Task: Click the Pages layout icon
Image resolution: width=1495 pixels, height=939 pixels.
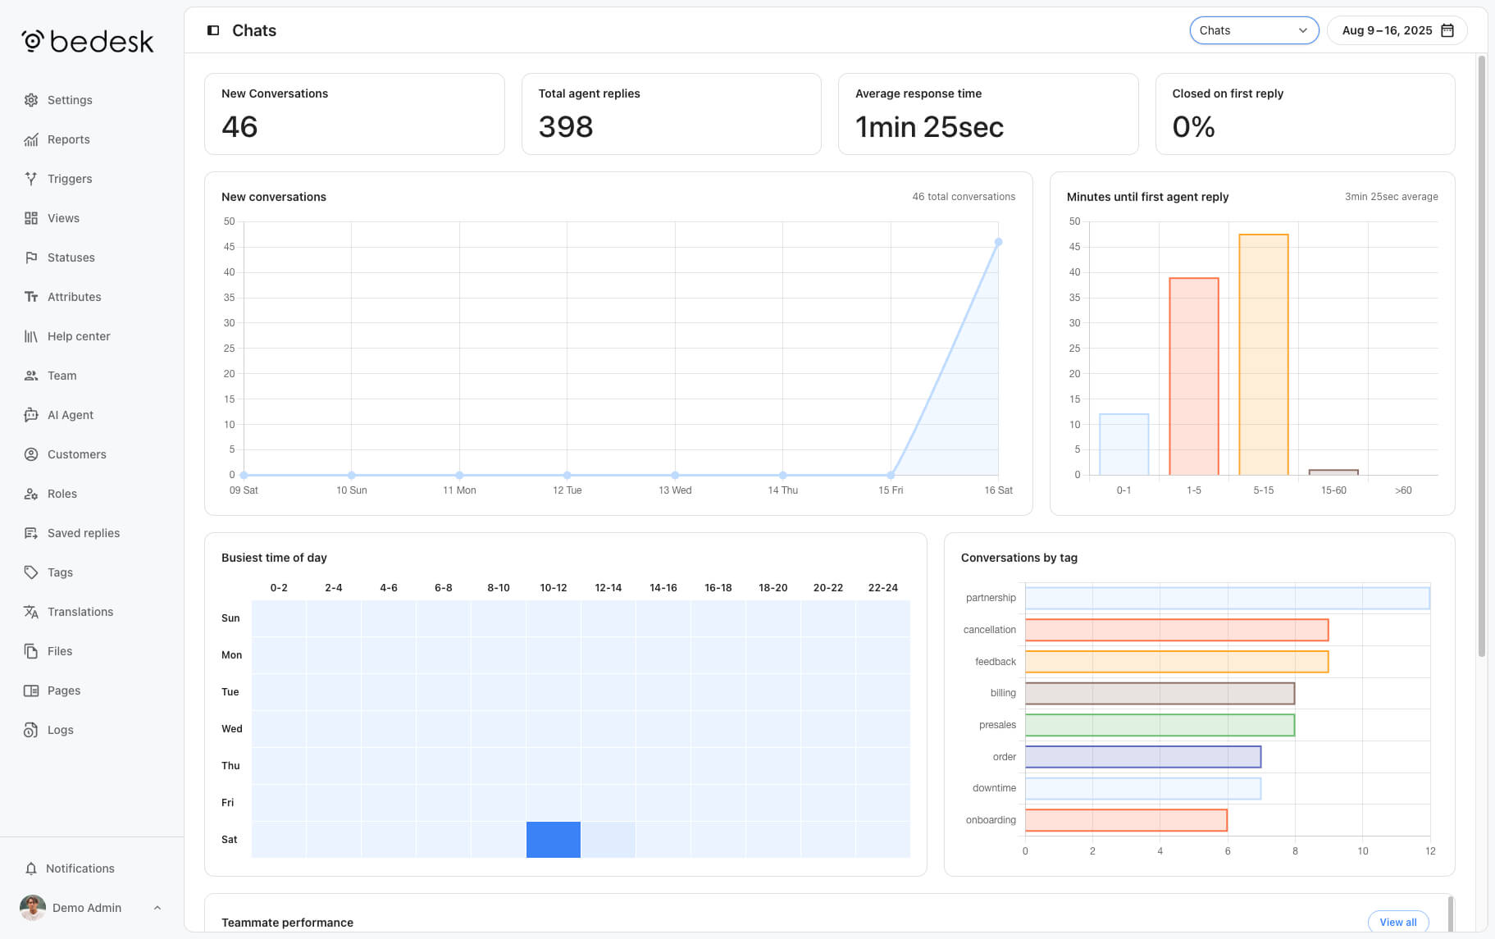Action: click(x=31, y=691)
